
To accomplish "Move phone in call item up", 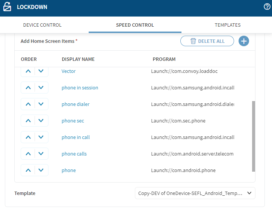I will (x=28, y=137).
